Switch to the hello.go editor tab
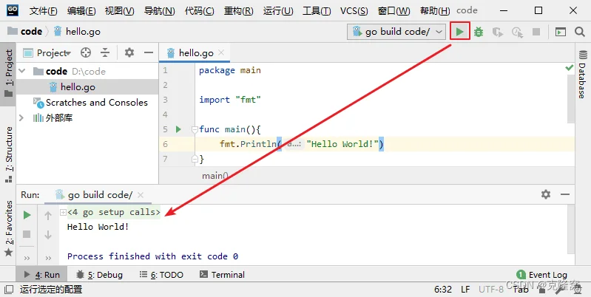 tap(195, 53)
